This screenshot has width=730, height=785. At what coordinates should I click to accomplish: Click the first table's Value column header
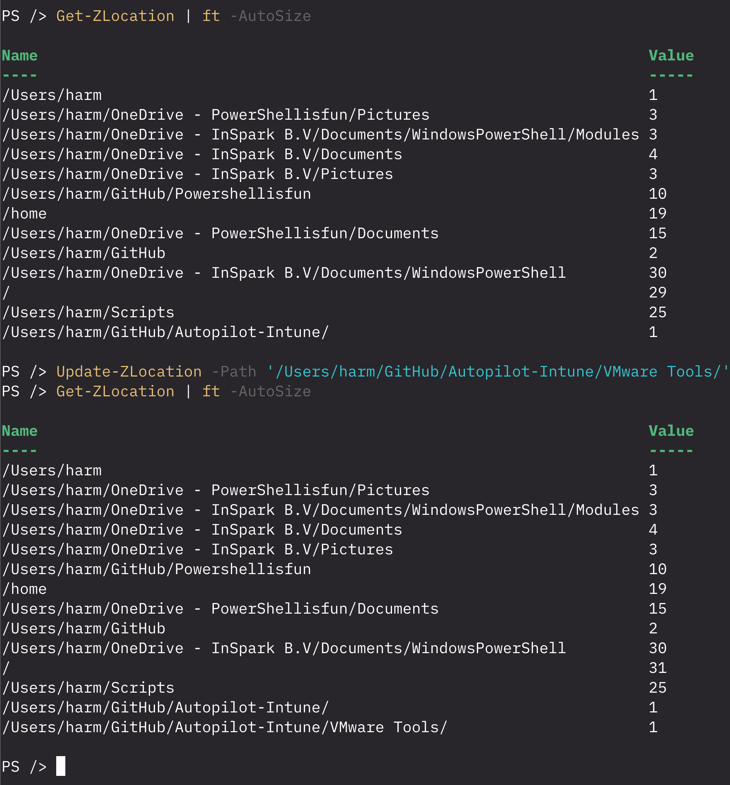click(671, 56)
